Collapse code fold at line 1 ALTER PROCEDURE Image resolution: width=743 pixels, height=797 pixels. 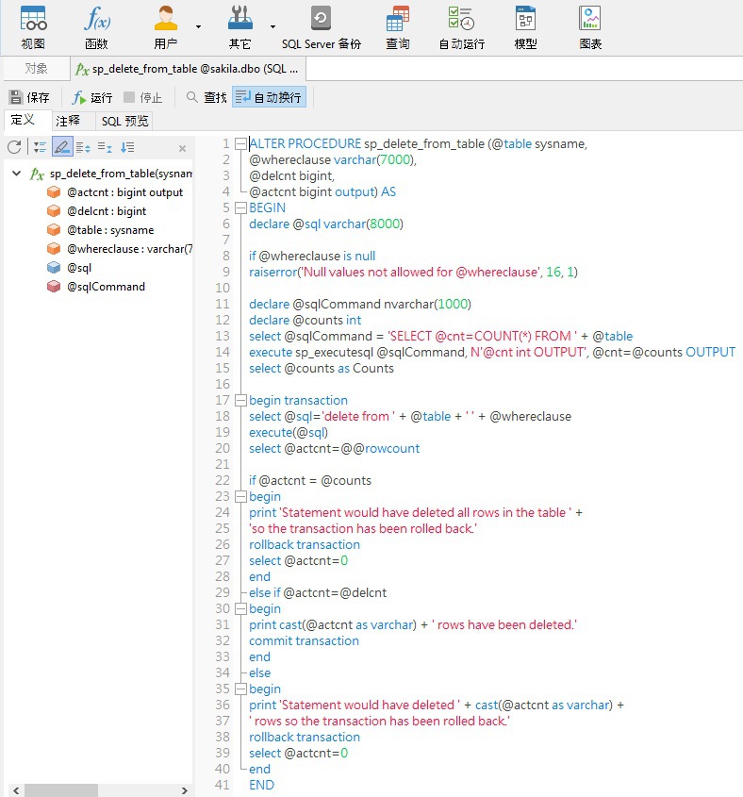click(240, 144)
